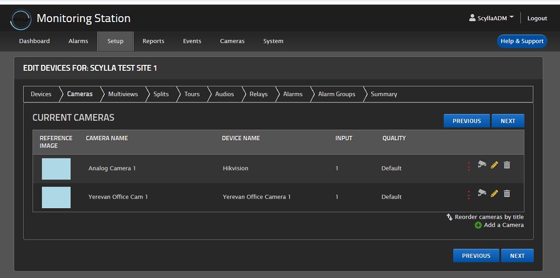
Task: Click the Scylla logo in the header
Action: (x=21, y=19)
